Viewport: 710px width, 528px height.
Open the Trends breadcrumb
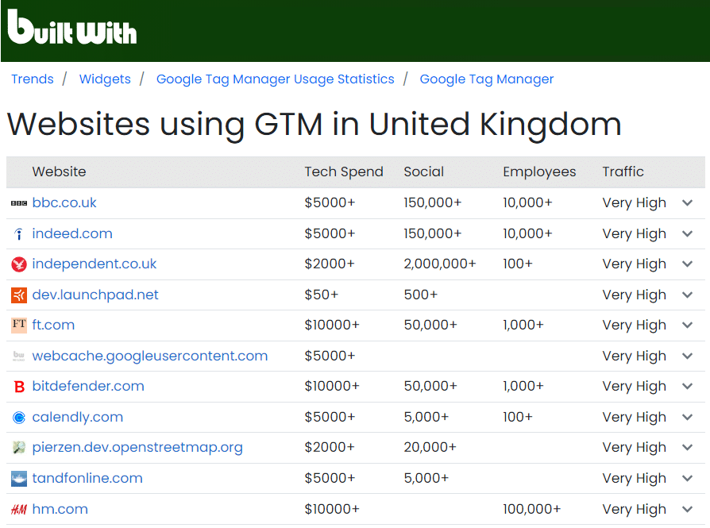[33, 79]
